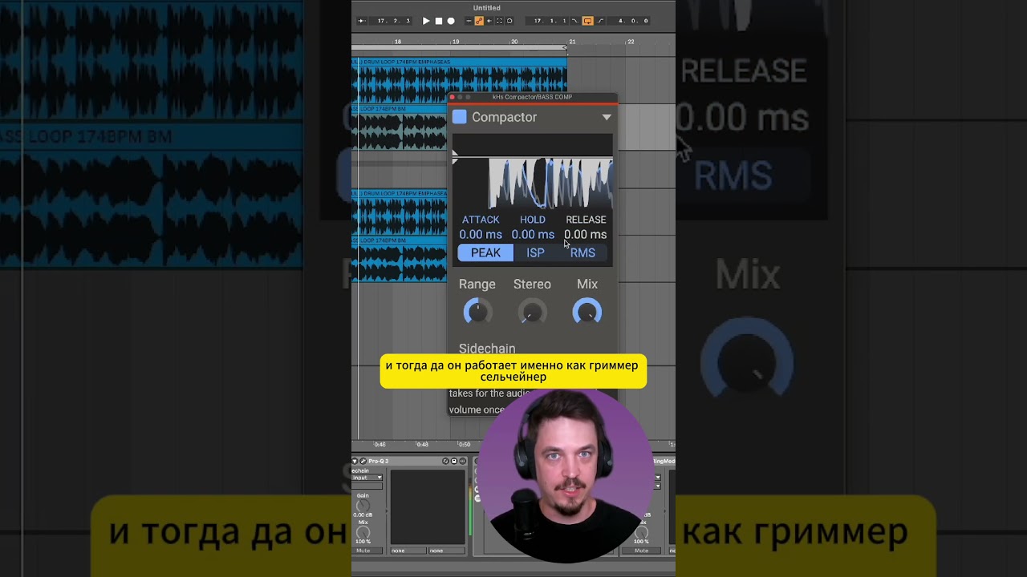Click the Mix knob in Pro-Q 3
Viewport: 1027px width, 577px height.
[363, 533]
